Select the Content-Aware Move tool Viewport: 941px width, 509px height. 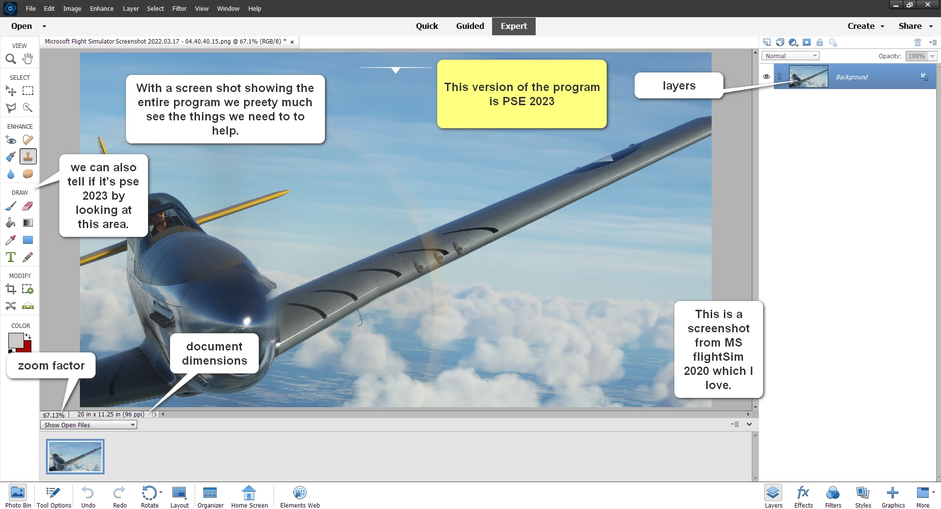[x=11, y=306]
